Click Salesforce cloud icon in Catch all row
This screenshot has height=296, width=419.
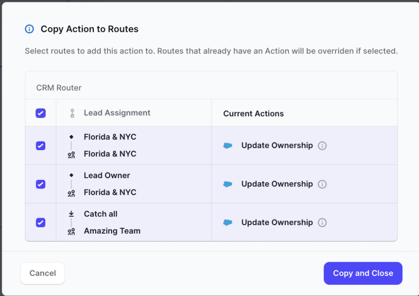228,222
